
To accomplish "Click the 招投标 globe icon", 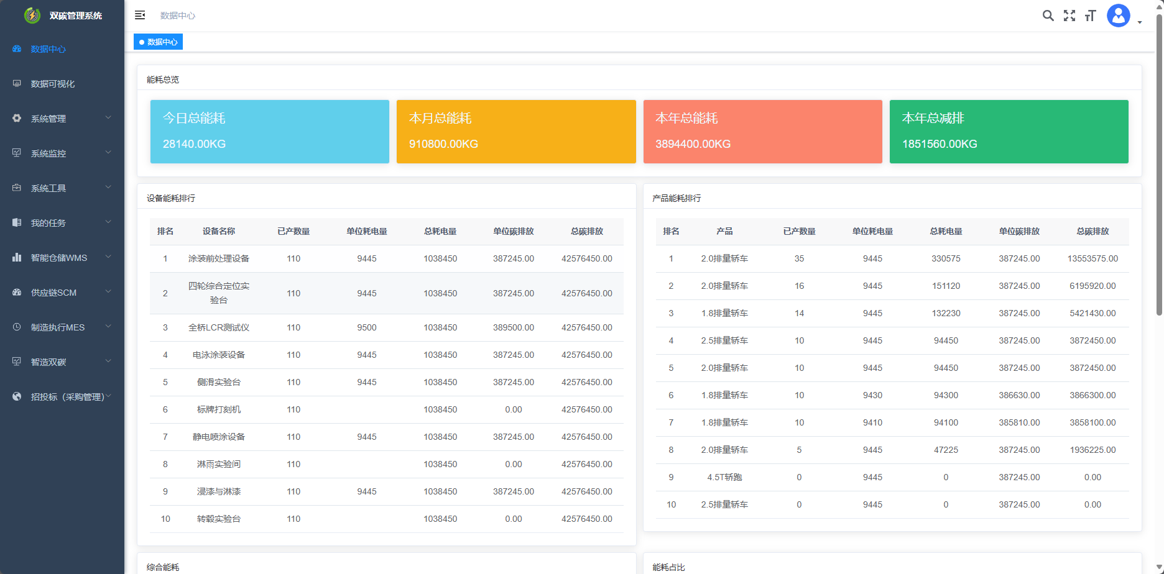I will pyautogui.click(x=17, y=397).
